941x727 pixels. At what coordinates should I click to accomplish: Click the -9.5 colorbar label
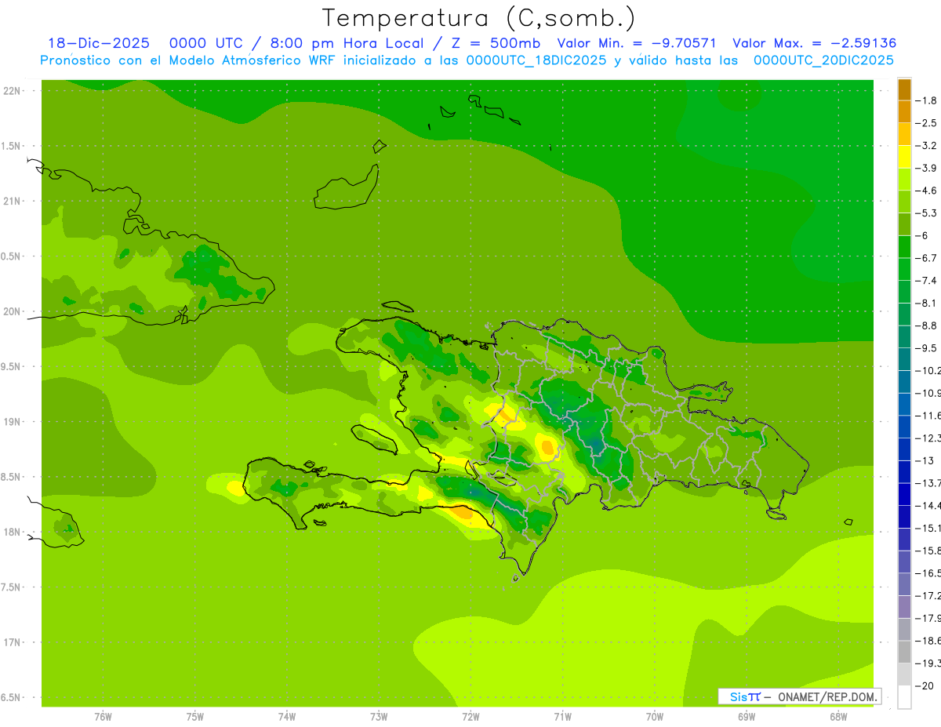pos(927,347)
